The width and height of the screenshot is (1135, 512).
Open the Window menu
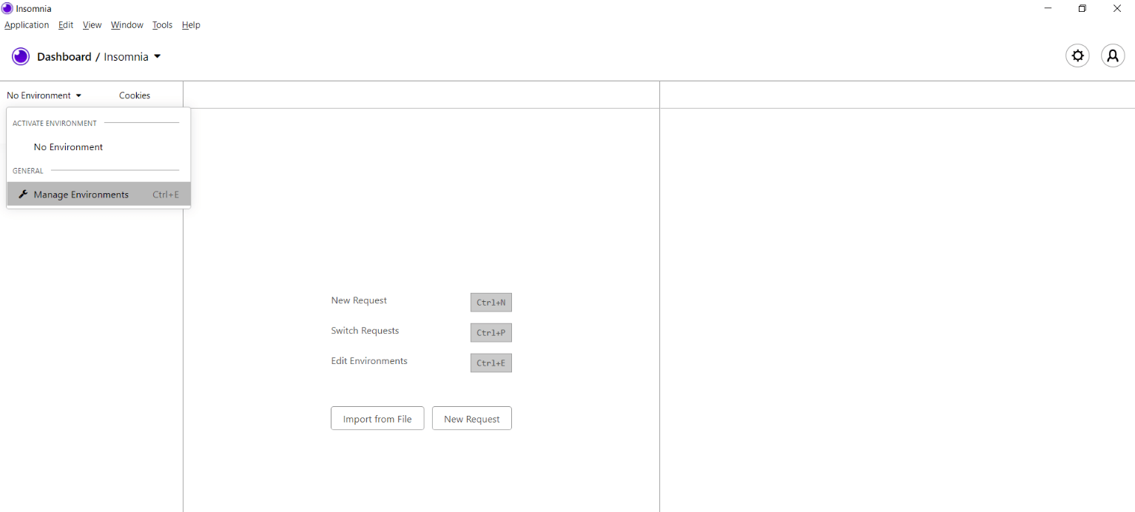pos(127,25)
